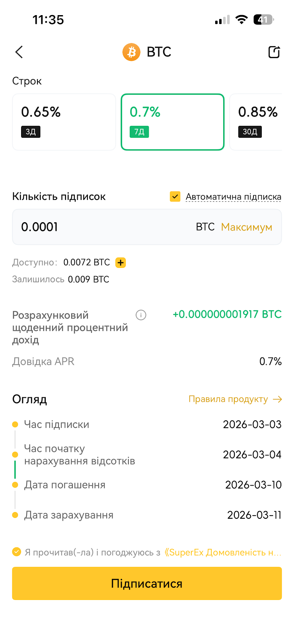
Task: Select the 0.7% 7Д term option
Action: 173,122
